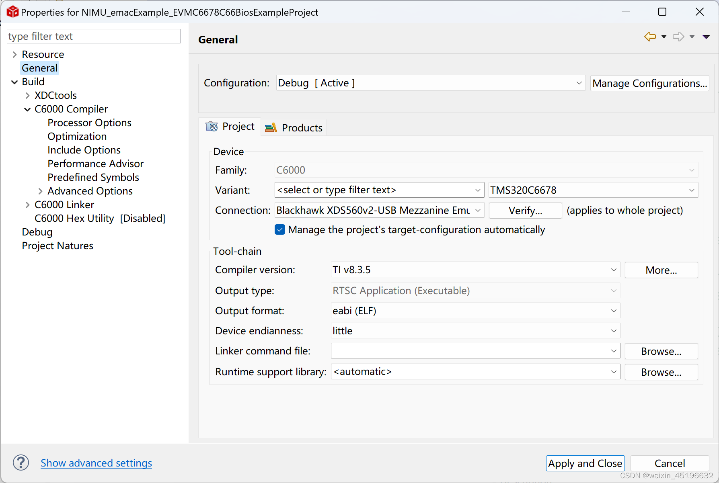The width and height of the screenshot is (719, 483).
Task: Select Include Options tree item
Action: [84, 150]
